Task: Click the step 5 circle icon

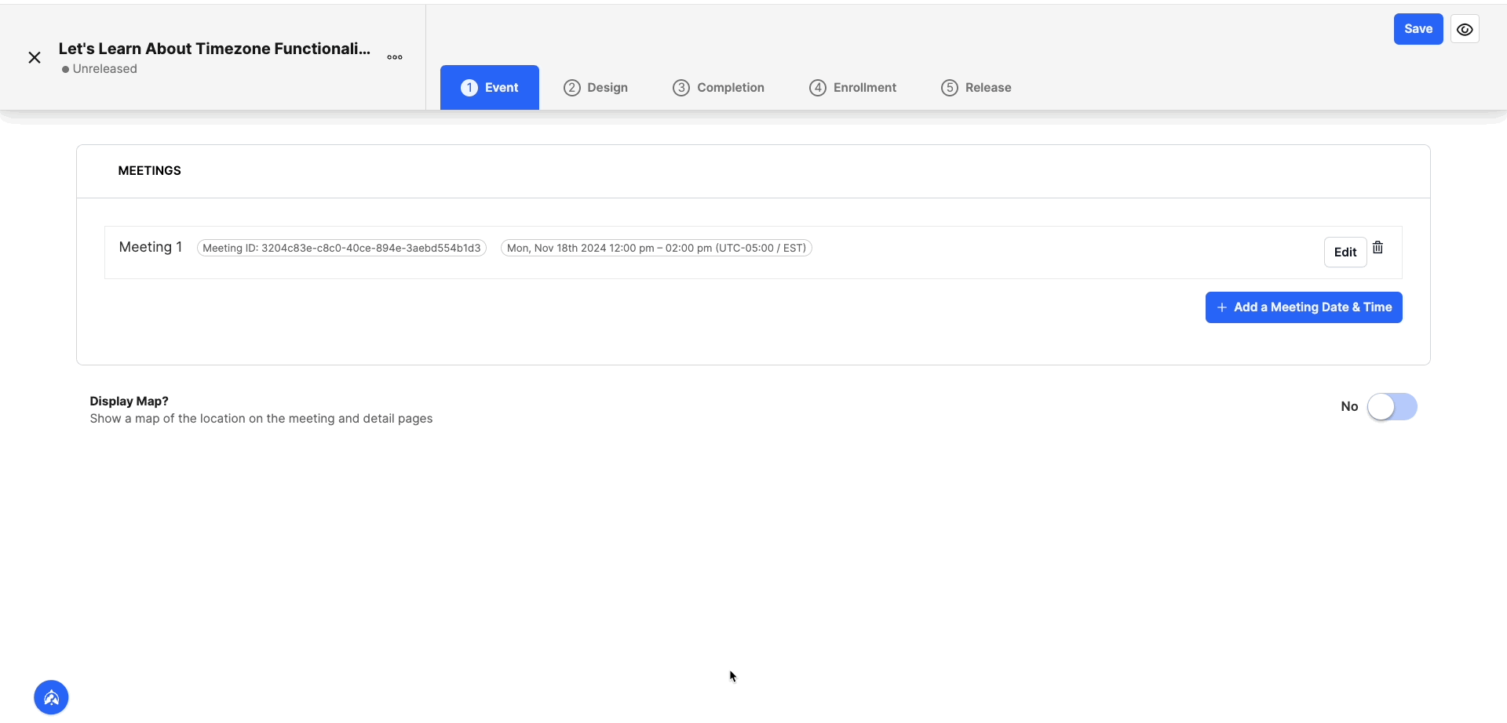Action: tap(950, 88)
